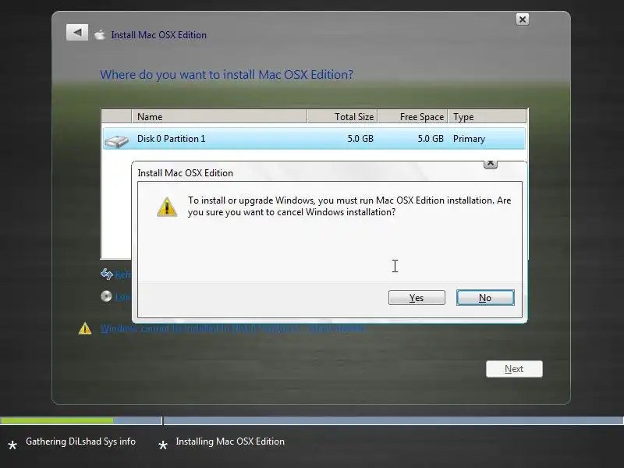624x468 pixels.
Task: Open the Windows cannot be installed warning link
Action: (x=232, y=328)
